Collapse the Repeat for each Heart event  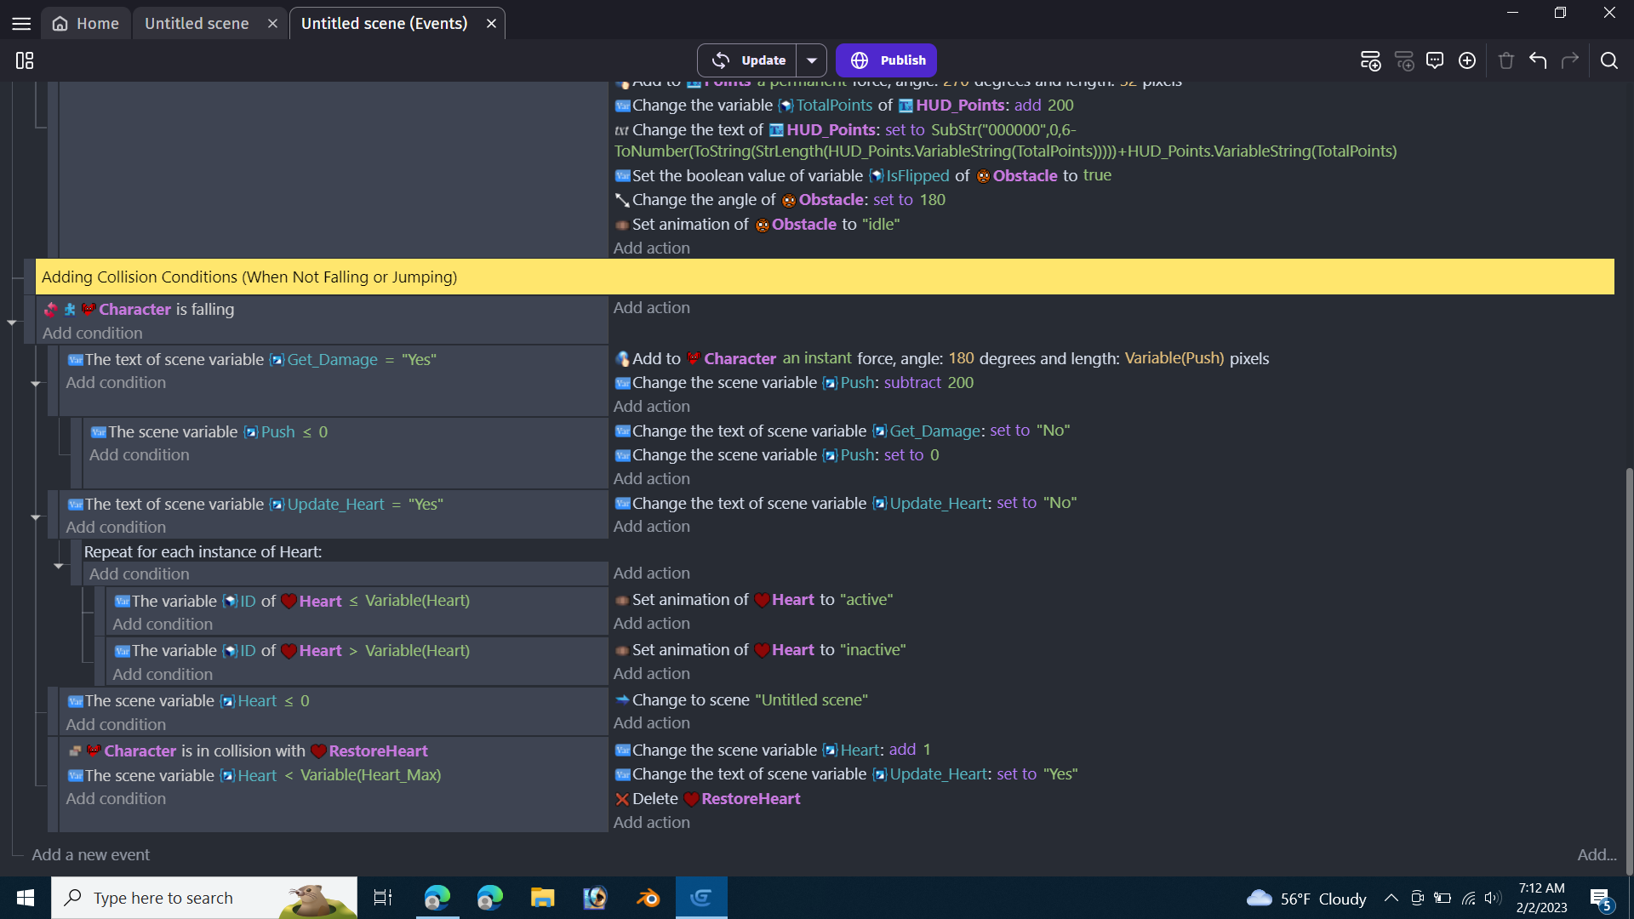pyautogui.click(x=59, y=565)
